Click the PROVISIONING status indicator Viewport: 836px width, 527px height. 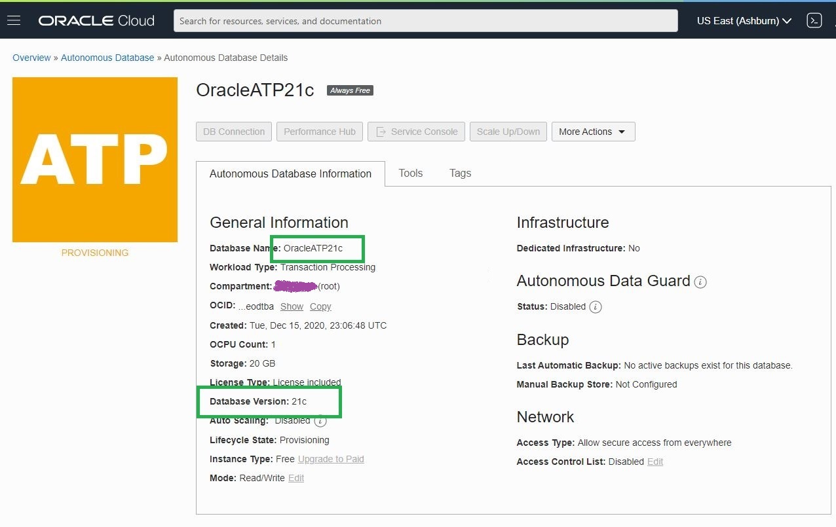point(94,253)
